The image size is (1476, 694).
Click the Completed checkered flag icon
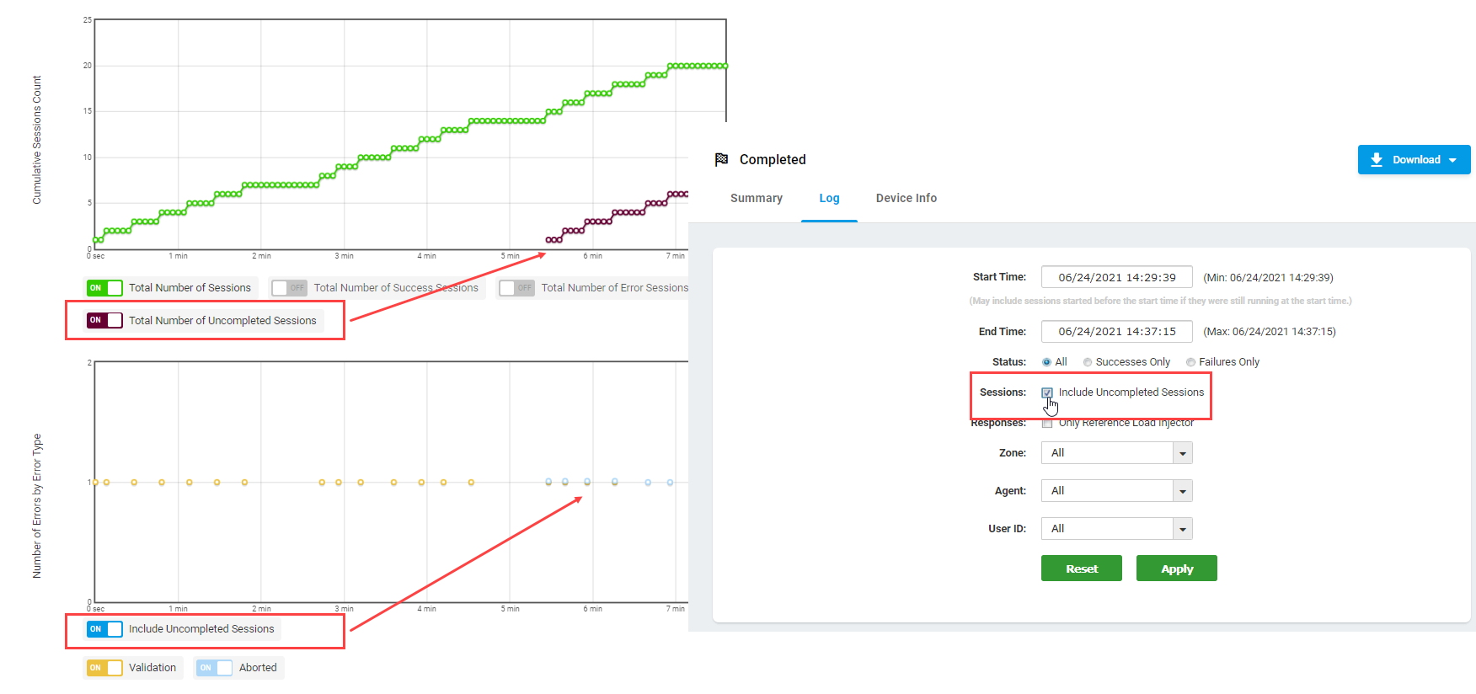point(721,159)
